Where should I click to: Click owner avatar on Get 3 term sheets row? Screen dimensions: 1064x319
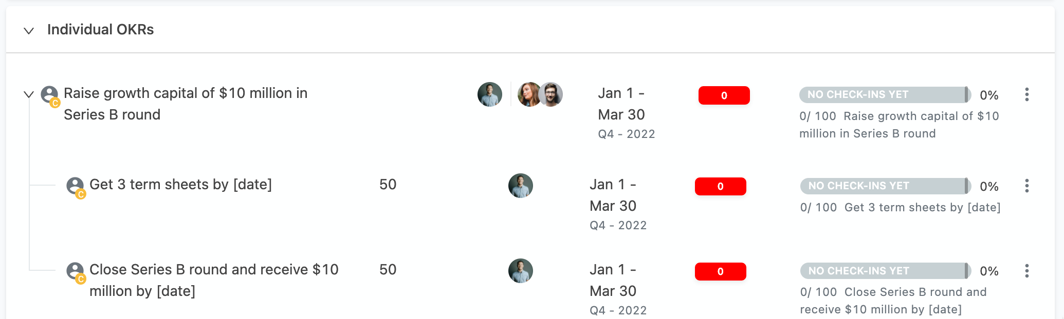pos(521,186)
